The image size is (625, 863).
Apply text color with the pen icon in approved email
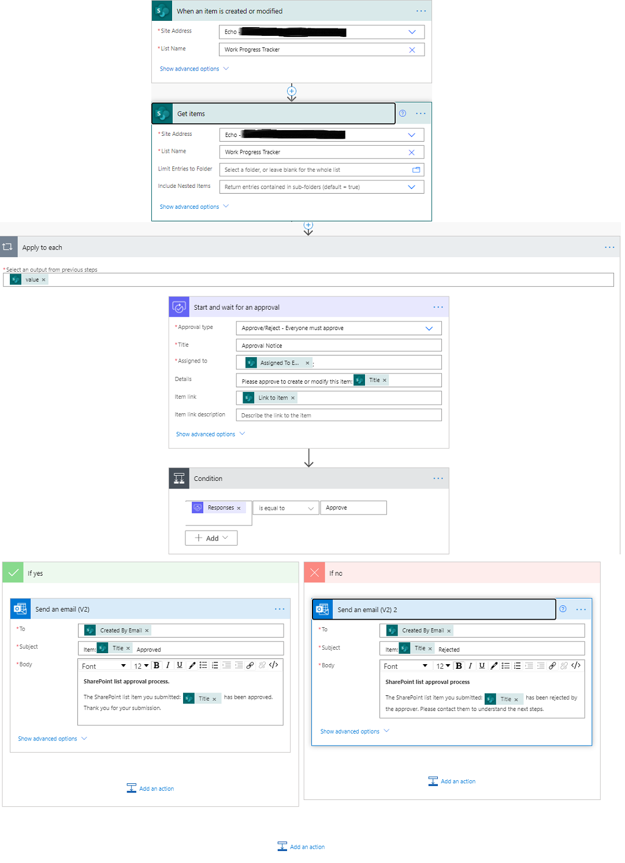[x=192, y=665]
